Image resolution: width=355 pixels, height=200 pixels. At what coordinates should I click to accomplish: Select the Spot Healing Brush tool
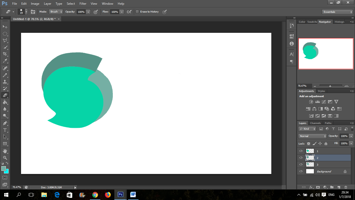point(5,68)
